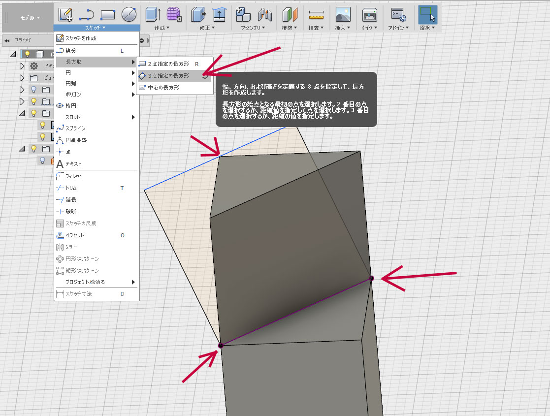This screenshot has height=416, width=550.
Task: Choose フィレット in the sketch menu
Action: (x=74, y=176)
